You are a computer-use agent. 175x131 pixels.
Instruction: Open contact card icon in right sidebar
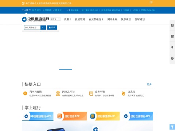172,25
